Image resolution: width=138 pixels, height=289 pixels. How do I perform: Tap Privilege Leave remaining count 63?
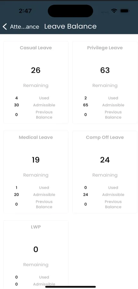(x=105, y=70)
